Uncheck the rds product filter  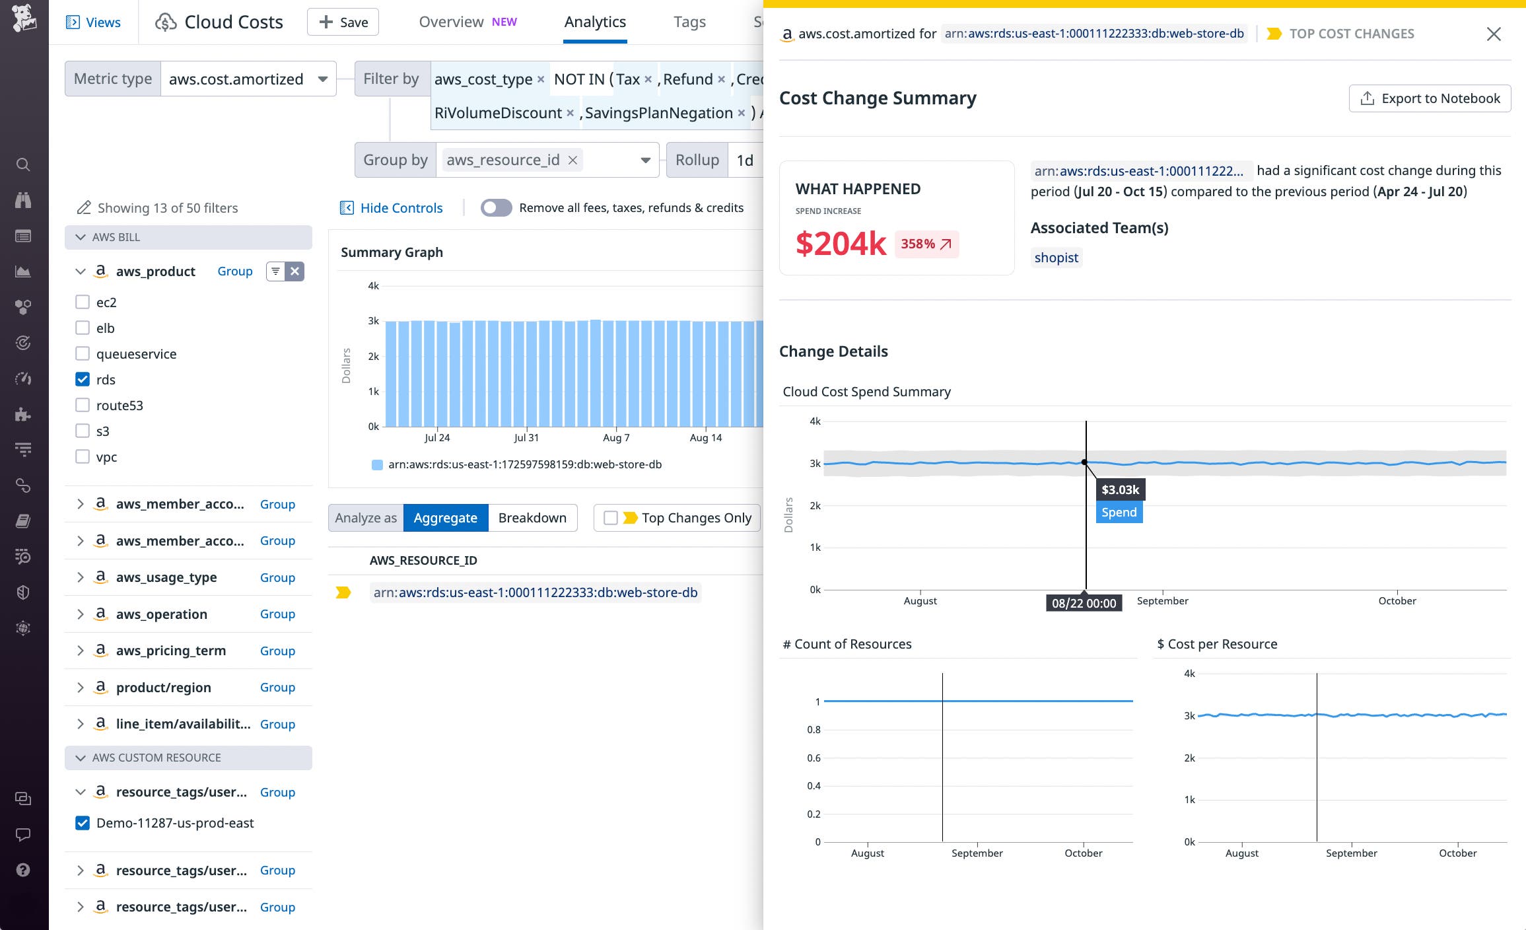(82, 379)
